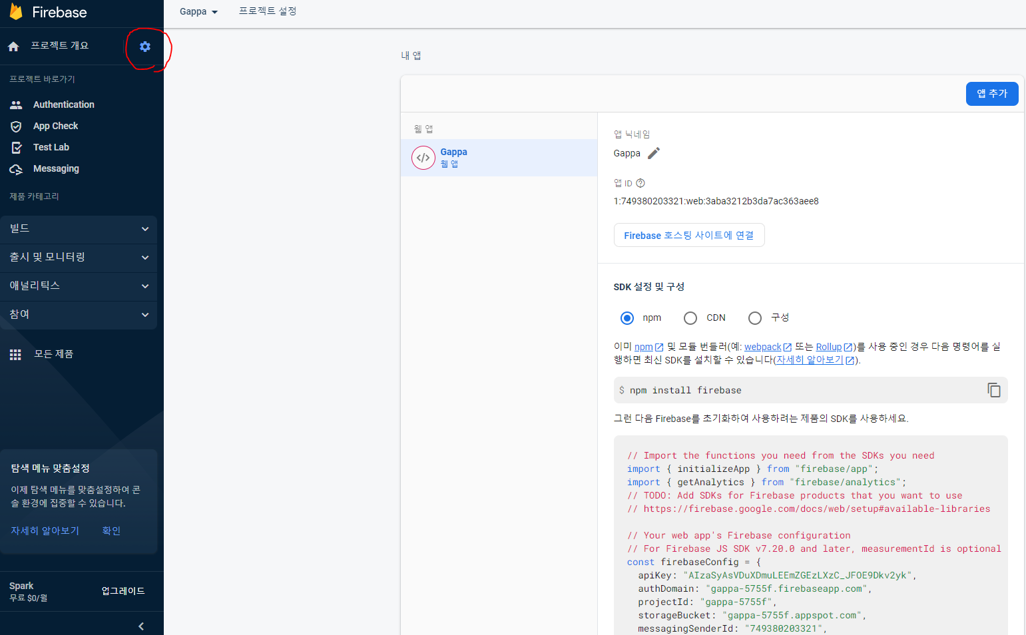Open Test Lab in the sidebar

51,147
